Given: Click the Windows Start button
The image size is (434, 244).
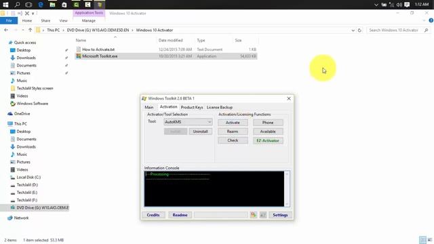Looking at the screenshot, I should coord(5,5).
